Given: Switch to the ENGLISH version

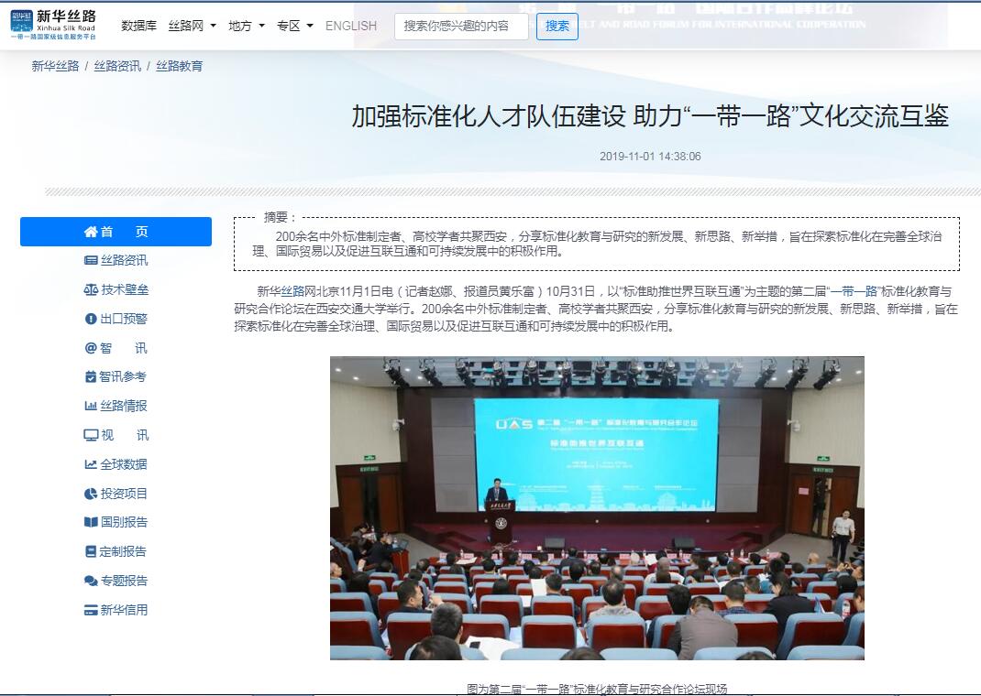Looking at the screenshot, I should tap(351, 26).
